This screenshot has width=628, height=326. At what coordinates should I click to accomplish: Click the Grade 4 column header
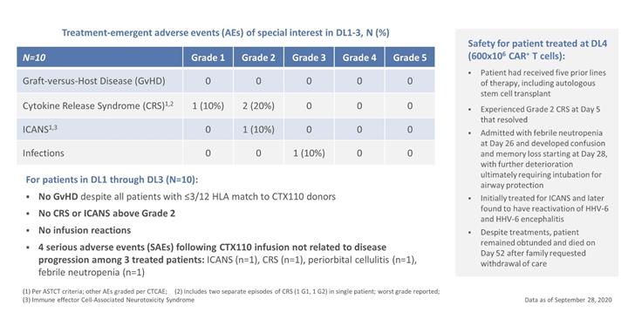coord(359,58)
